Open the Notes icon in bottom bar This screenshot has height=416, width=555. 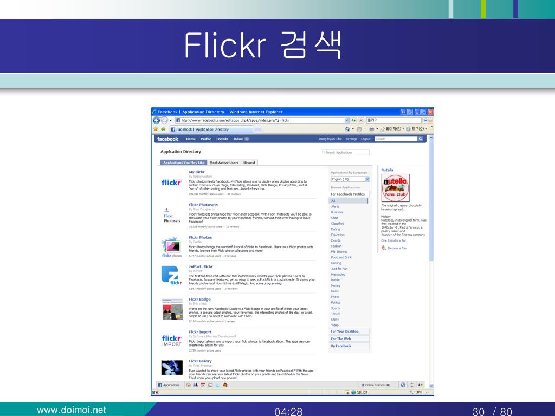coord(210,385)
